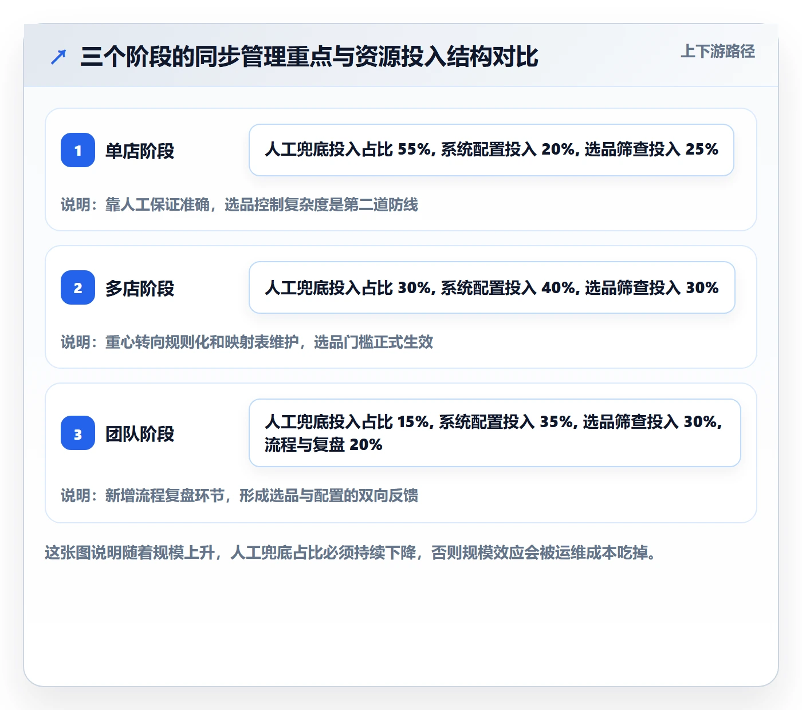Click the blue arrow icon beside the title

click(x=58, y=57)
